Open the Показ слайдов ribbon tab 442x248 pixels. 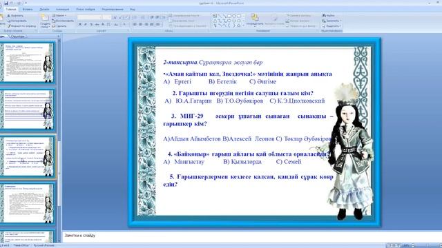(86, 9)
